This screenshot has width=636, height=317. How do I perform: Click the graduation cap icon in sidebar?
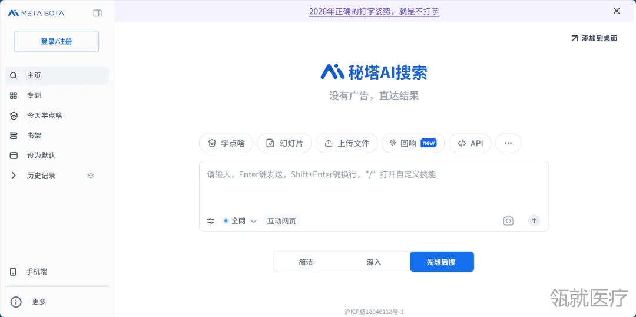tap(14, 115)
